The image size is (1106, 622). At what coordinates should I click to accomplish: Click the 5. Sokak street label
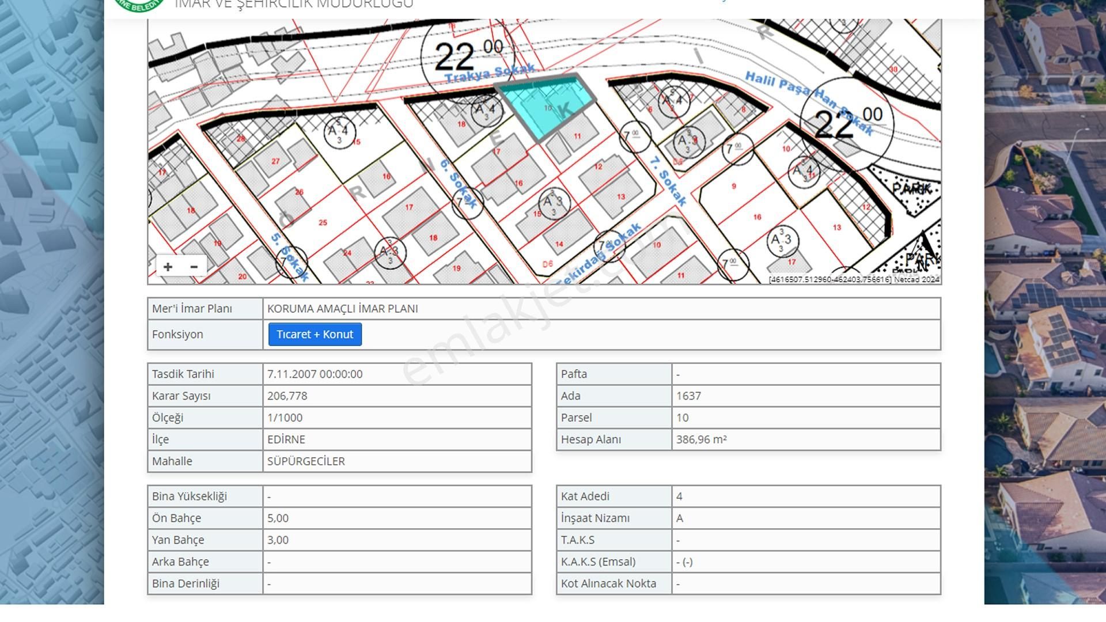290,257
